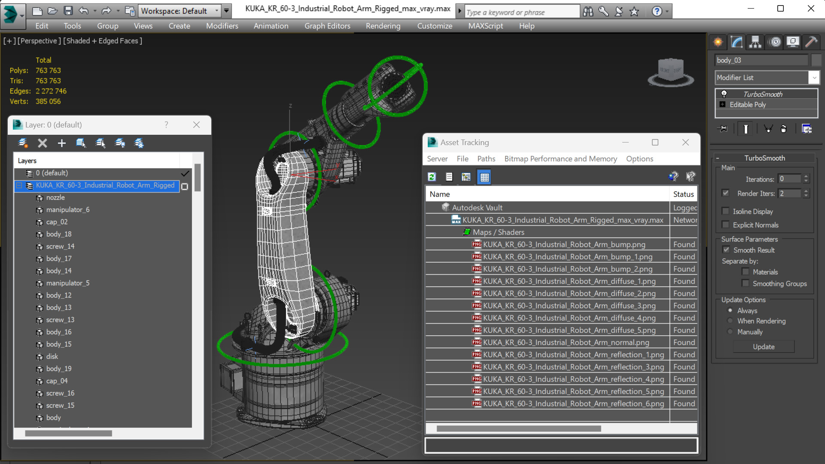The height and width of the screenshot is (464, 825).
Task: Open the Graph Editors menu
Action: (x=327, y=26)
